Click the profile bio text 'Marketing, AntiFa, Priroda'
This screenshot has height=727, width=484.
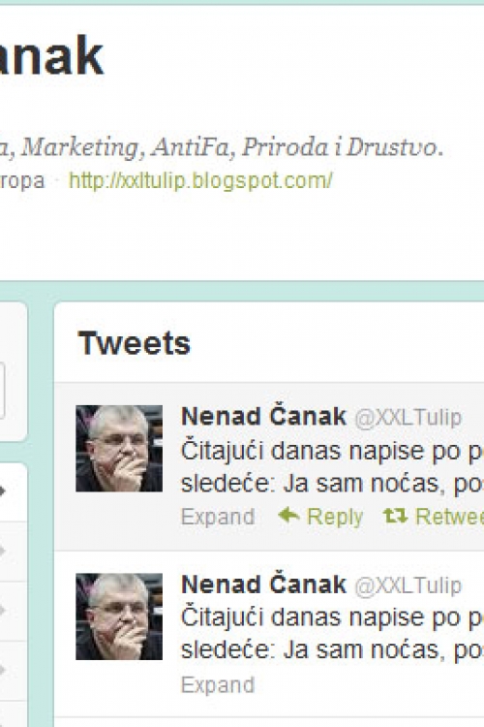pyautogui.click(x=173, y=148)
